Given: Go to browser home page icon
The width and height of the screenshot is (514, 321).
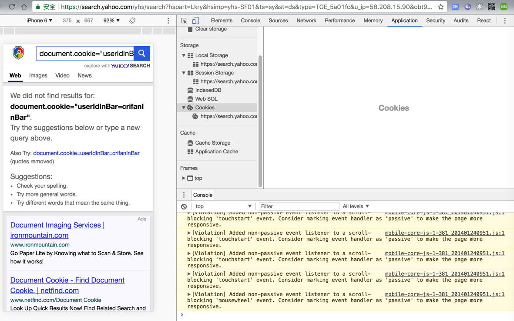Looking at the screenshot, I should [x=24, y=7].
